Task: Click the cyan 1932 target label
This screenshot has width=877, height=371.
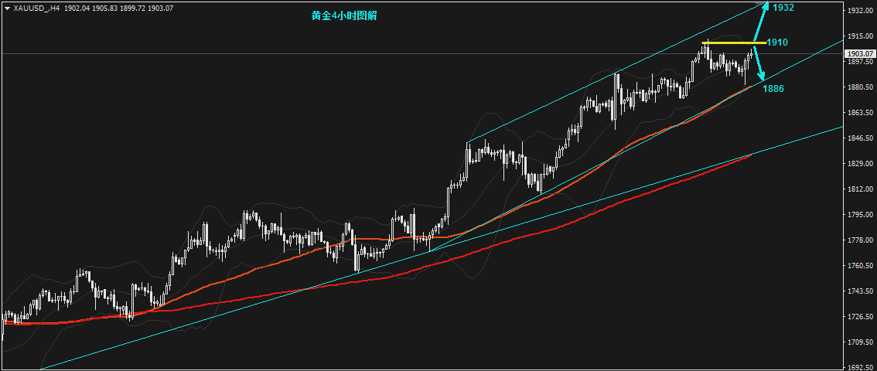Action: (x=783, y=8)
